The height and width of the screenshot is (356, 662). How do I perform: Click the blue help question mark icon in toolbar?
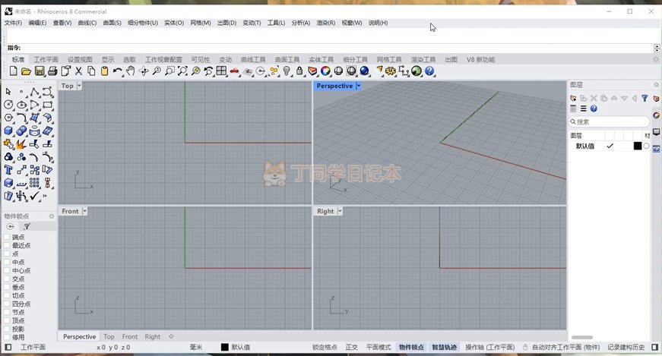coord(429,71)
